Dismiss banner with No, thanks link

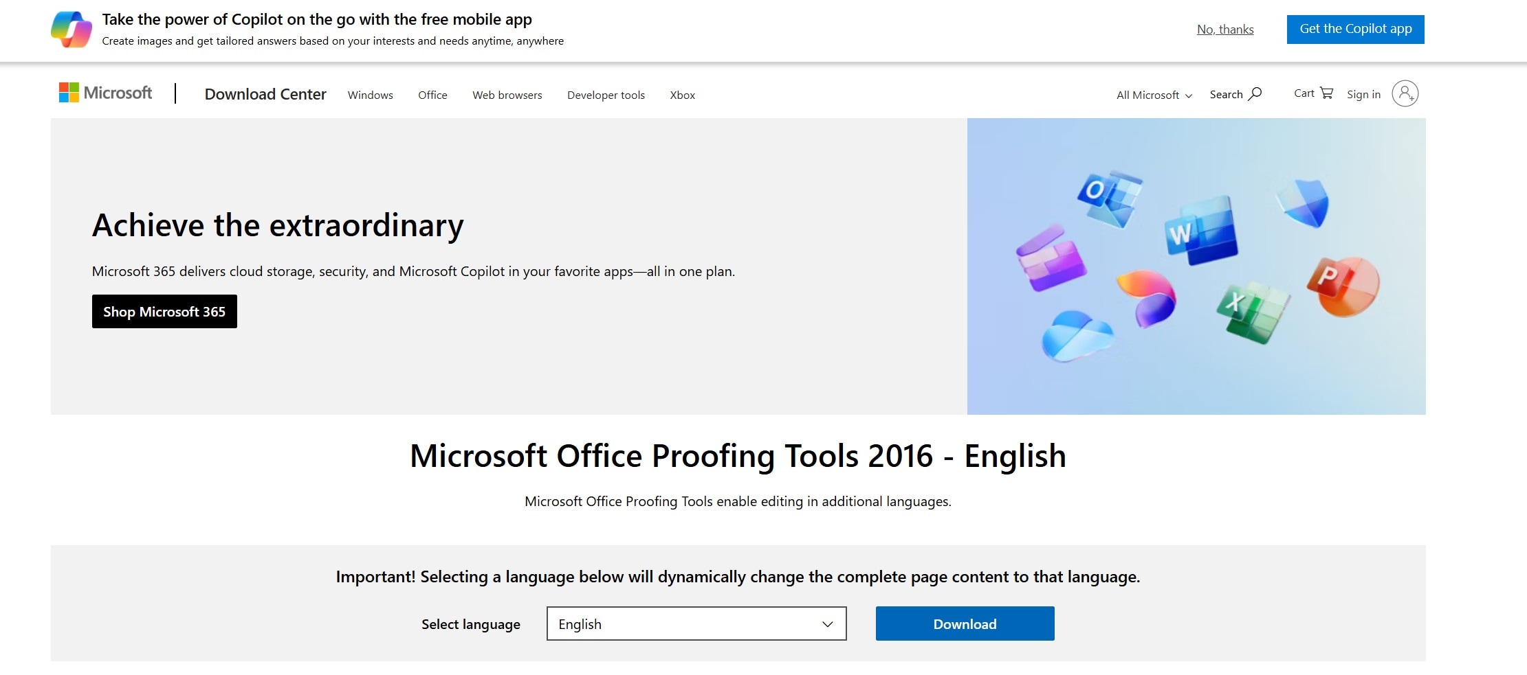tap(1225, 30)
